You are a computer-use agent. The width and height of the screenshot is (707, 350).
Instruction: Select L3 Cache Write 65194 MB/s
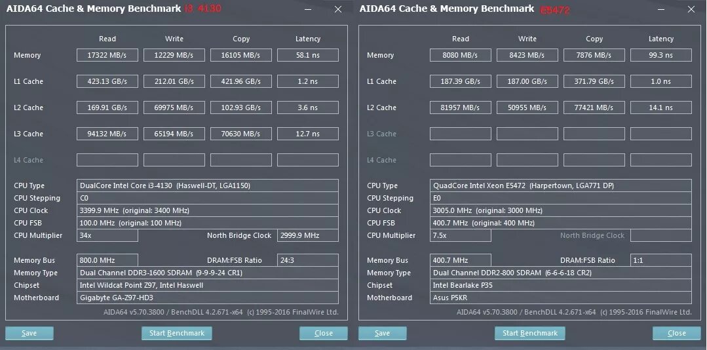[x=174, y=134]
